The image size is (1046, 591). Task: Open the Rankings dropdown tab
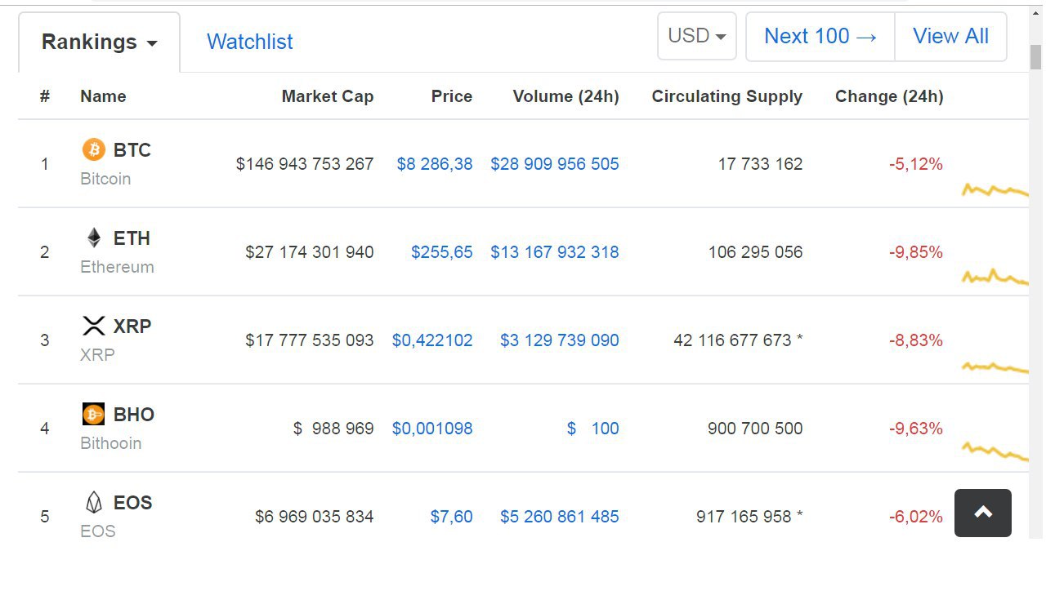point(99,42)
